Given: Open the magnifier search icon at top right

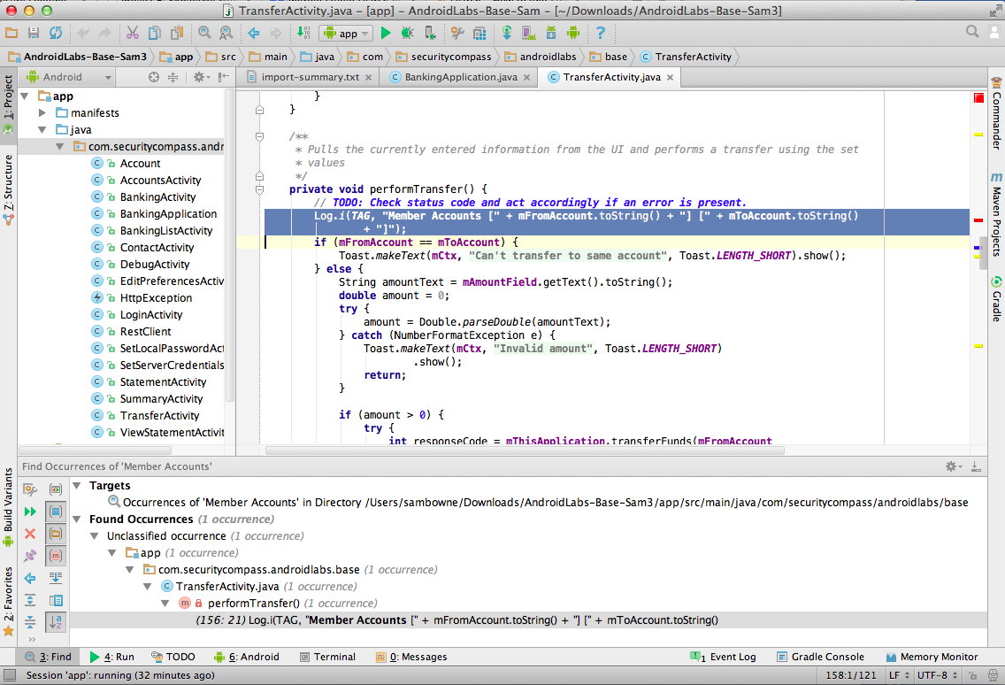Looking at the screenshot, I should 972,33.
